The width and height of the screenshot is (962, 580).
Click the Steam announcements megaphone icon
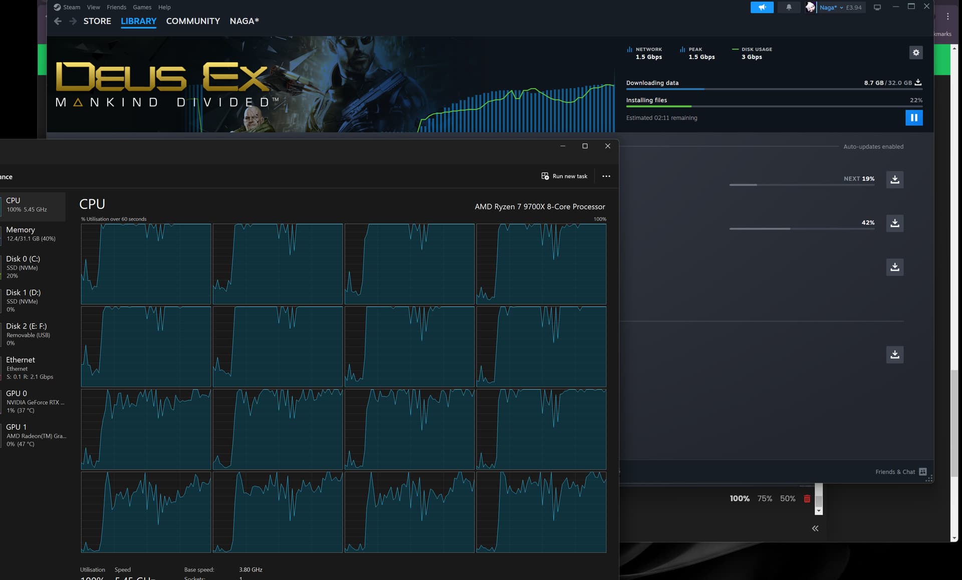[x=762, y=7]
